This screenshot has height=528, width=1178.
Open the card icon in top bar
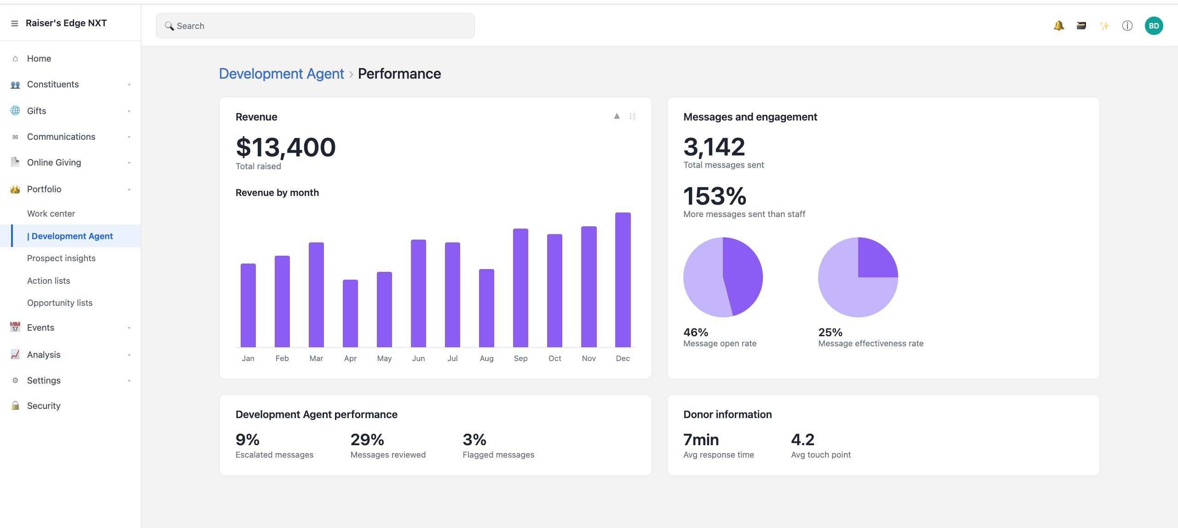coord(1081,26)
